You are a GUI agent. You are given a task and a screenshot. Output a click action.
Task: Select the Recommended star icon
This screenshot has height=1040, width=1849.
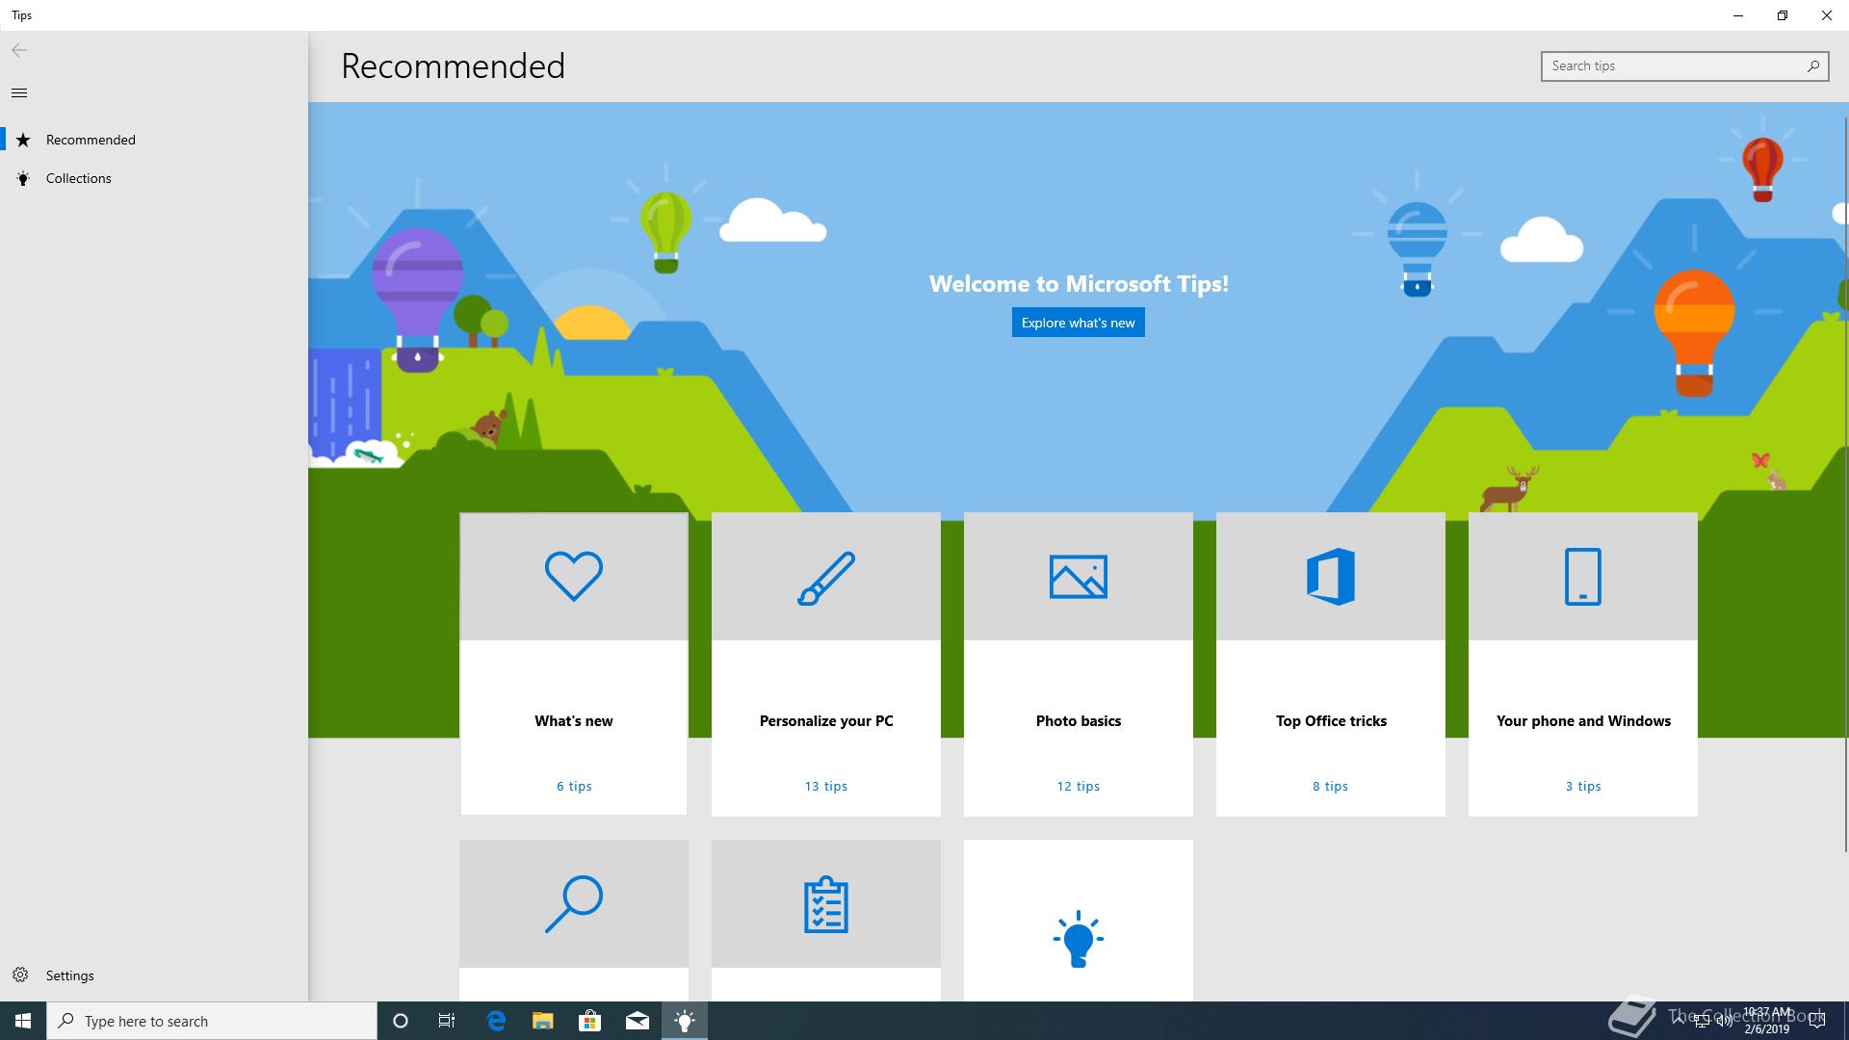[23, 140]
